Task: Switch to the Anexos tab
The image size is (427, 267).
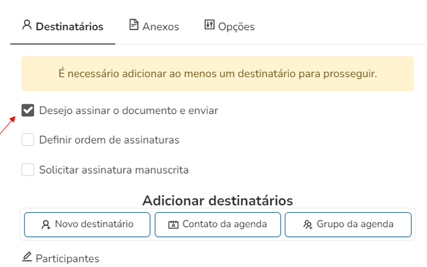Action: (154, 27)
